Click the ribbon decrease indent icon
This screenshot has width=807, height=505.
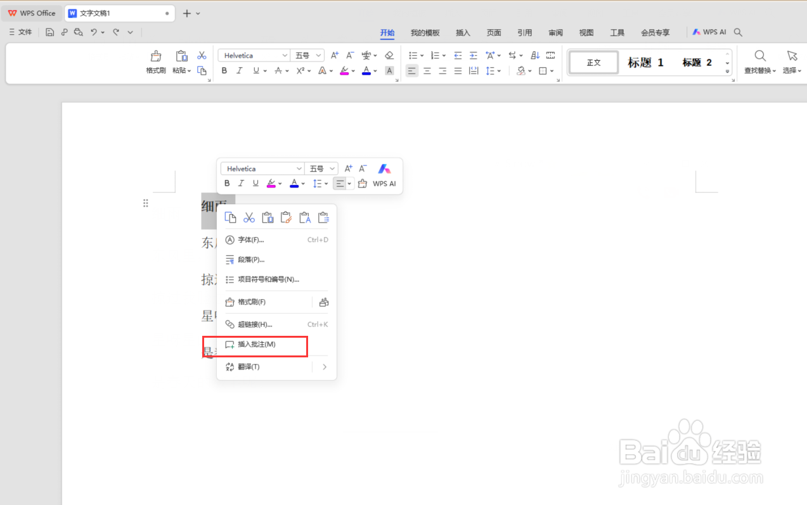(458, 55)
